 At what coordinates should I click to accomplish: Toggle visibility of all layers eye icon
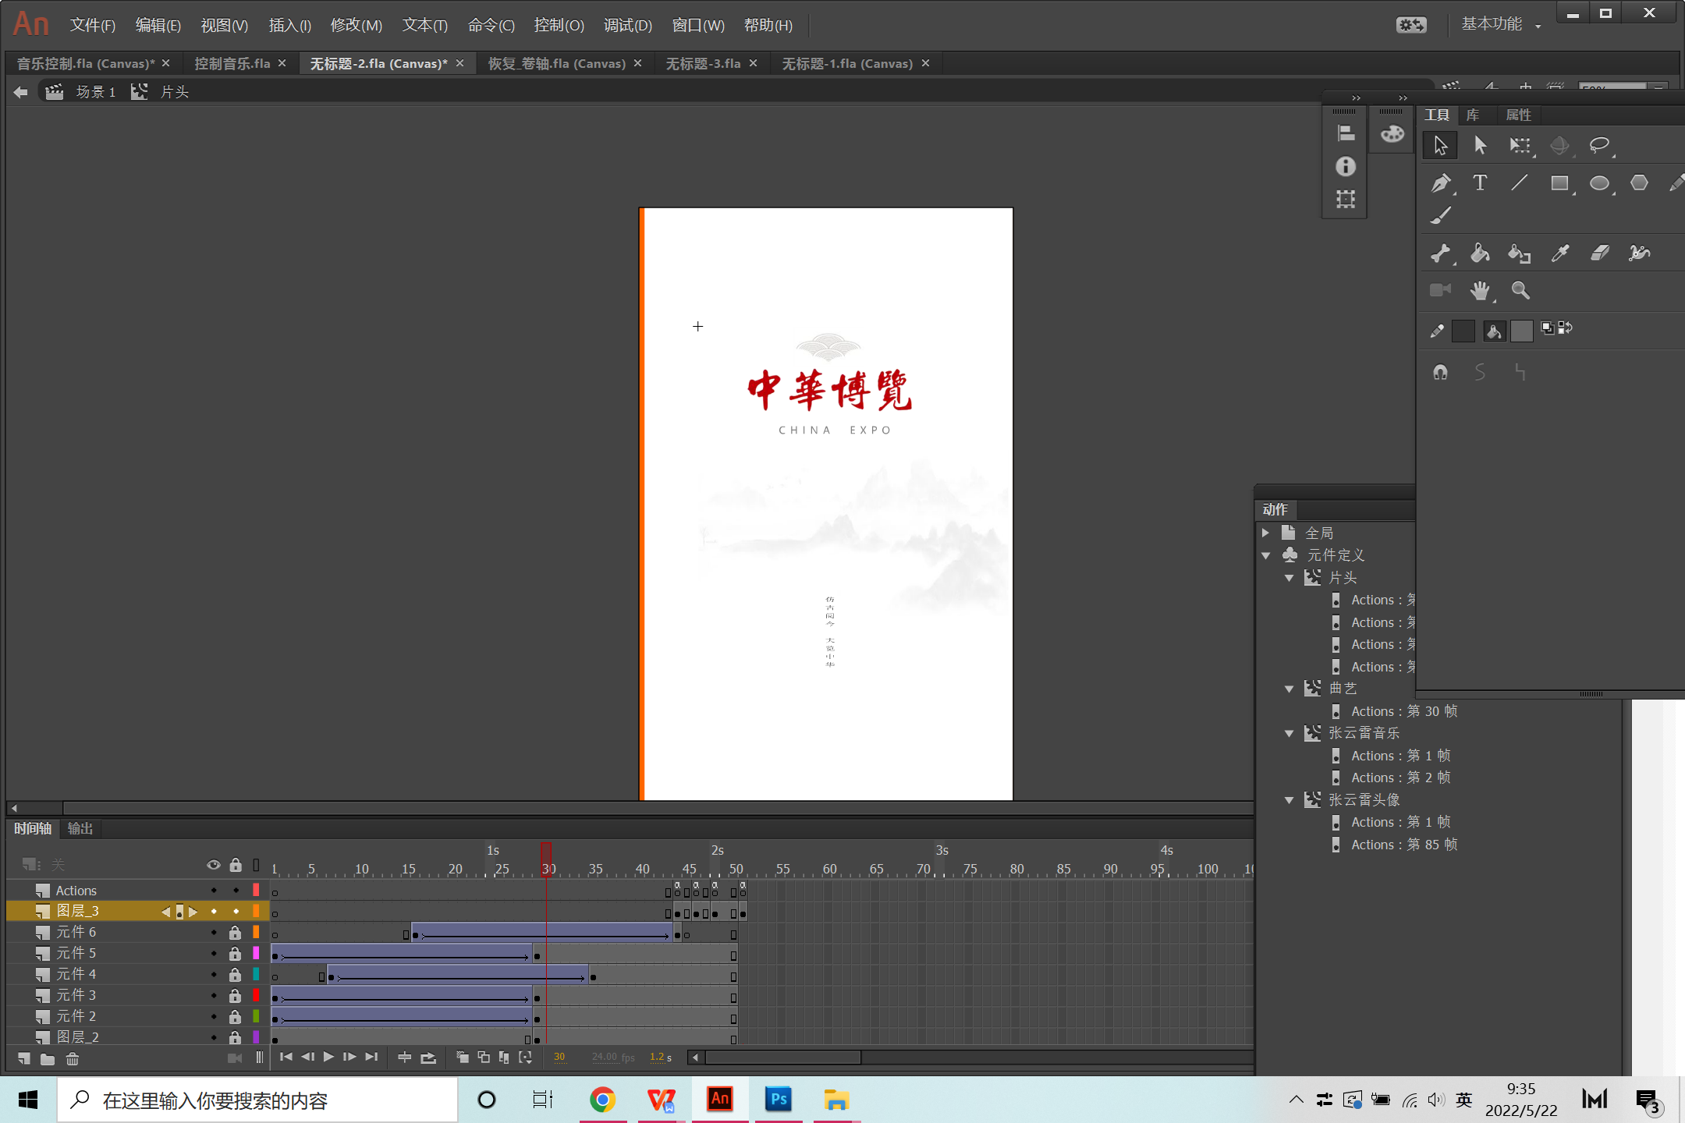(x=213, y=865)
